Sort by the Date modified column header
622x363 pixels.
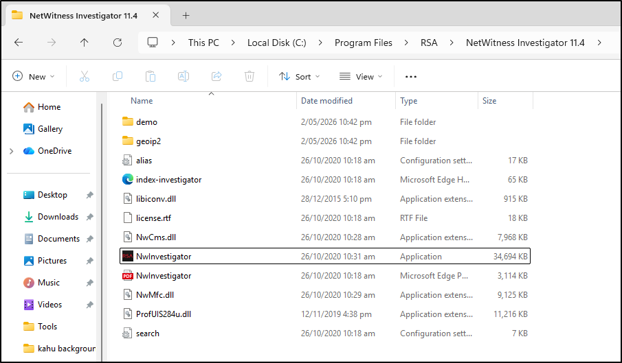tap(326, 101)
